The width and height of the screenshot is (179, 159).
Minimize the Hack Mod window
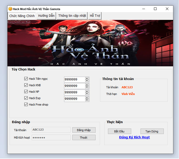pyautogui.click(x=144, y=9)
